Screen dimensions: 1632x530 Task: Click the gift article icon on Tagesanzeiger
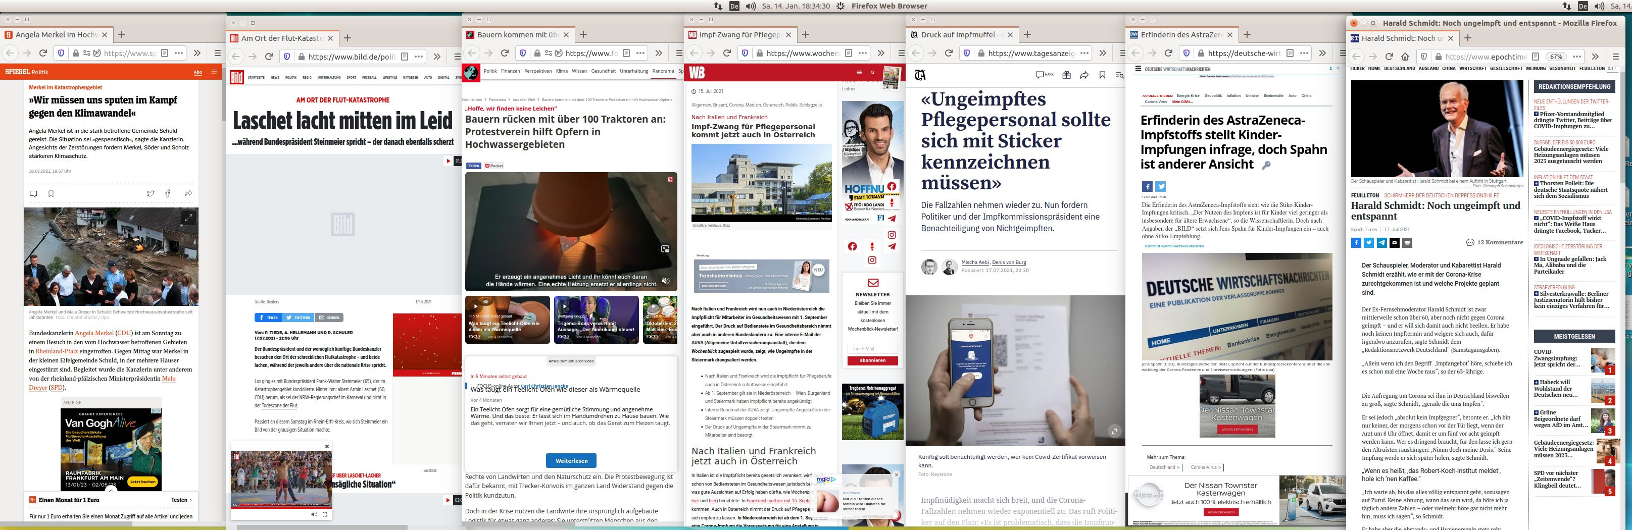(1066, 75)
